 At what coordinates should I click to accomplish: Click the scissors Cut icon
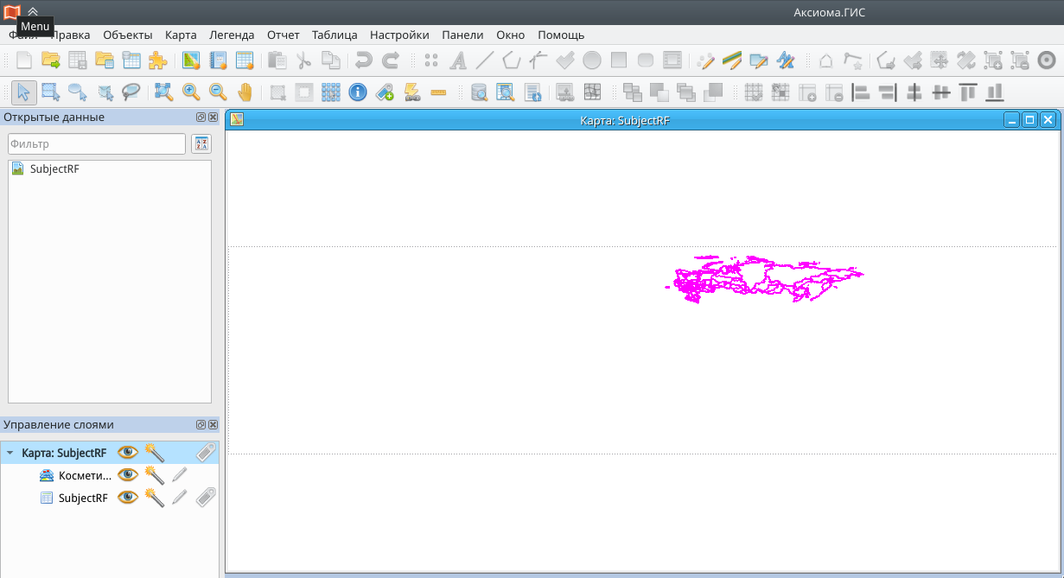click(x=304, y=60)
